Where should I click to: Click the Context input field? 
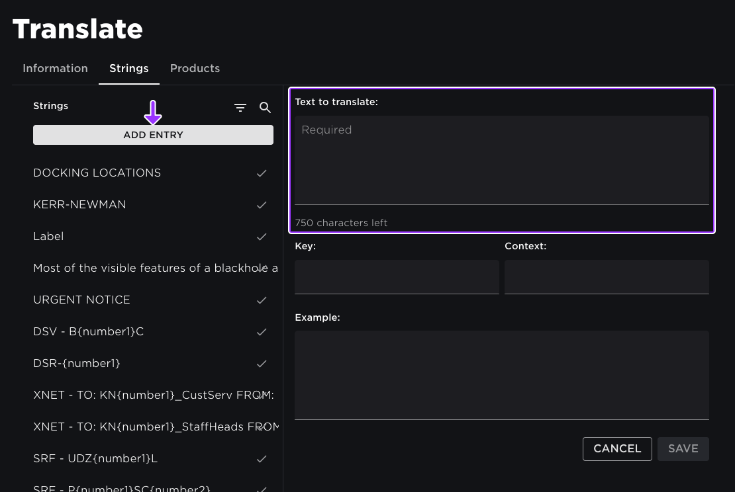point(606,276)
